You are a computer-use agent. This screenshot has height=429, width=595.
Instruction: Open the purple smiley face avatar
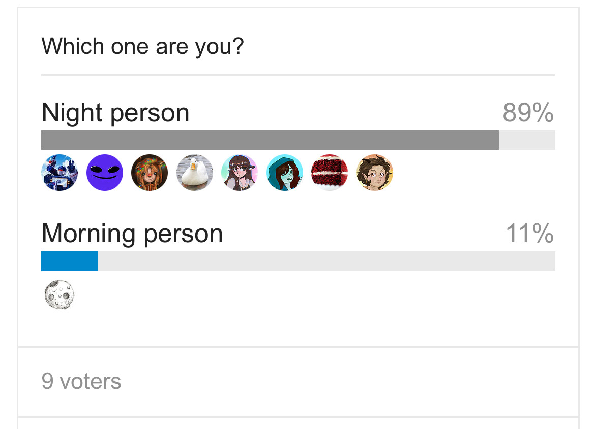(105, 173)
